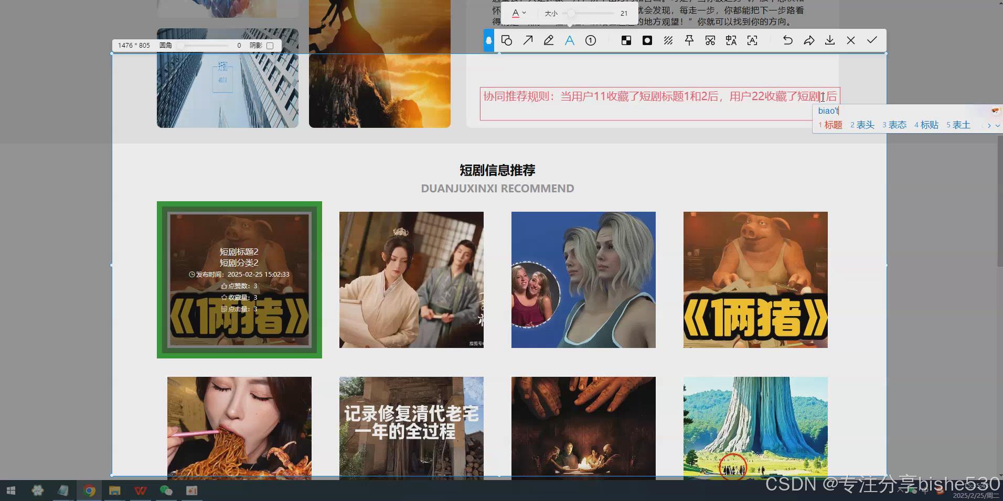Viewport: 1003px width, 501px height.
Task: Open the two blonde women thumbnail
Action: [x=583, y=280]
